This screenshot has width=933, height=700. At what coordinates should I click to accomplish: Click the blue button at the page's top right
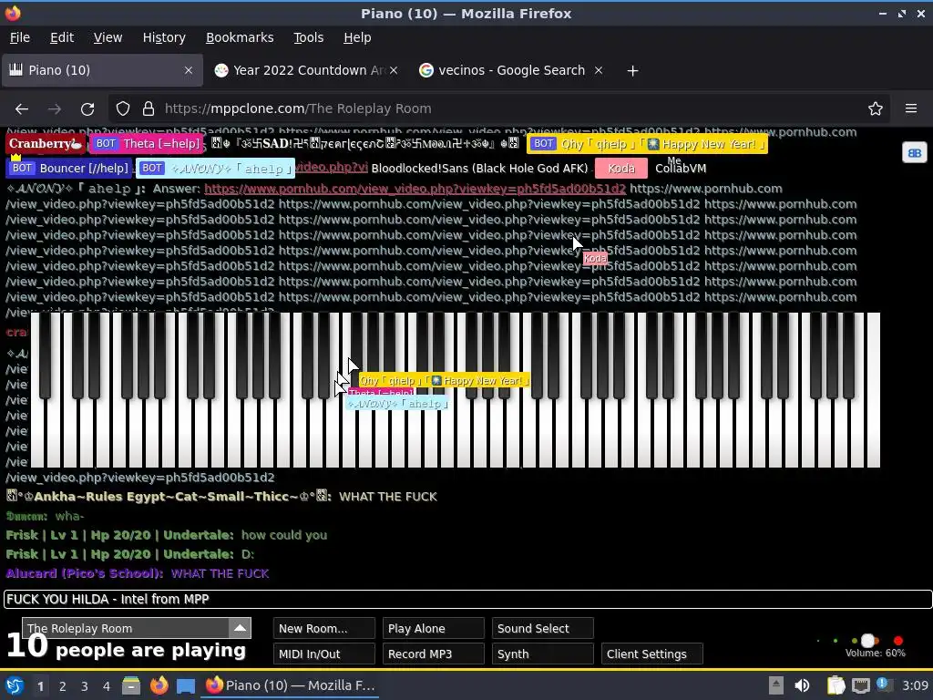tap(914, 153)
